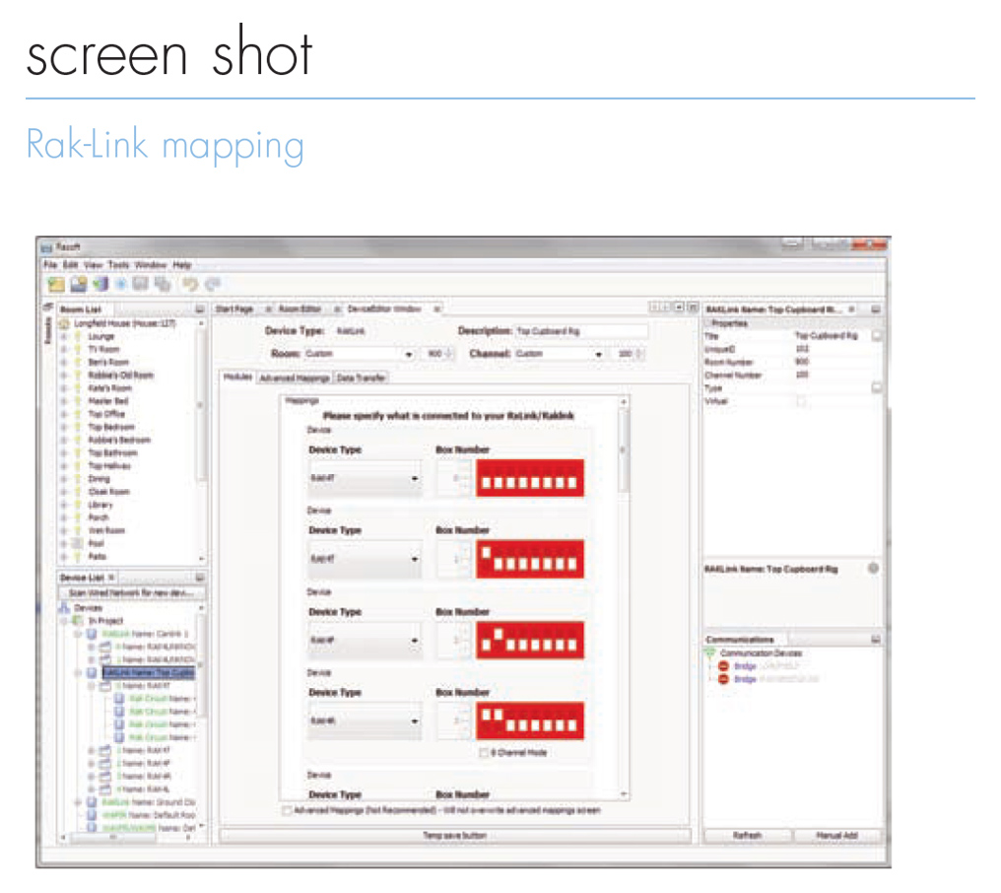Viewport: 1001px width, 893px height.
Task: Open the Window menu
Action: (x=150, y=264)
